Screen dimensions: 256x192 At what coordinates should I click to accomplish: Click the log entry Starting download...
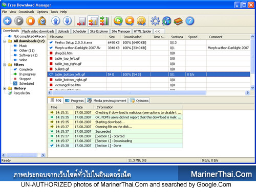115,122
